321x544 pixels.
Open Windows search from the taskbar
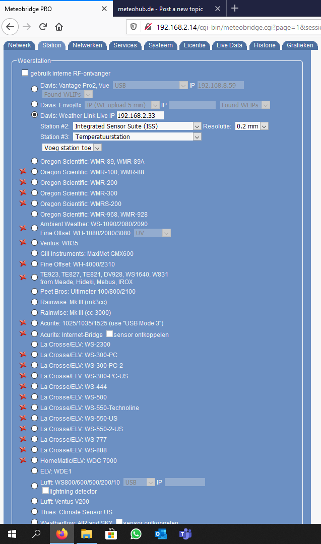coord(36,534)
